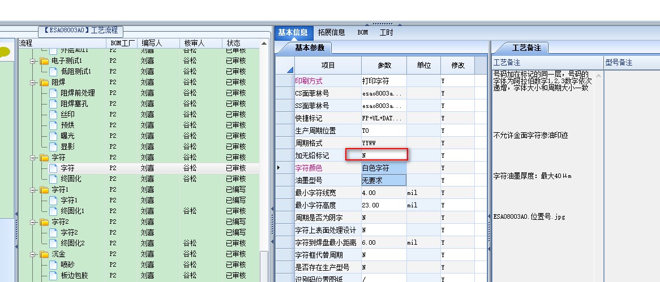Viewport: 660px width, 282px height.
Task: Select the 字符框代替周期 item label
Action: (319, 255)
